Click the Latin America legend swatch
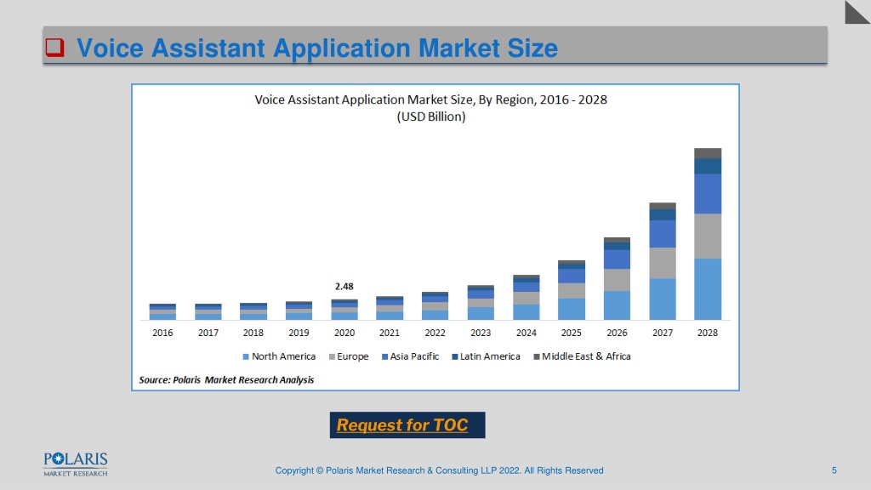 (455, 356)
